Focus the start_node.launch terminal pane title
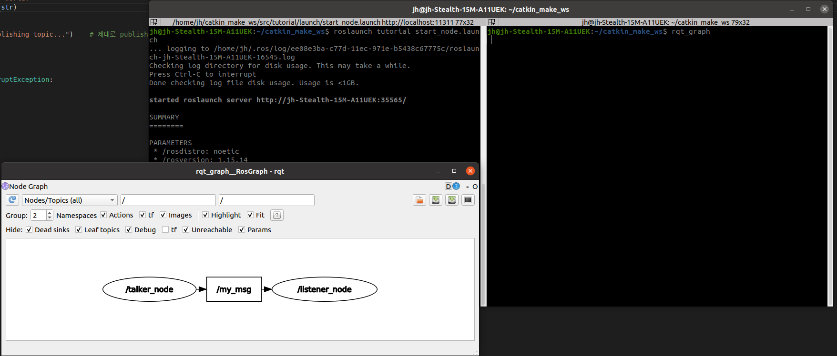The width and height of the screenshot is (837, 356). 323,22
